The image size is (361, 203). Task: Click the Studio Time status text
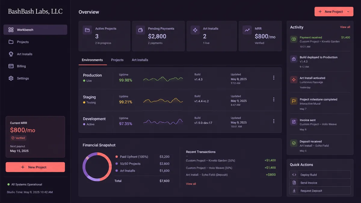30,192
